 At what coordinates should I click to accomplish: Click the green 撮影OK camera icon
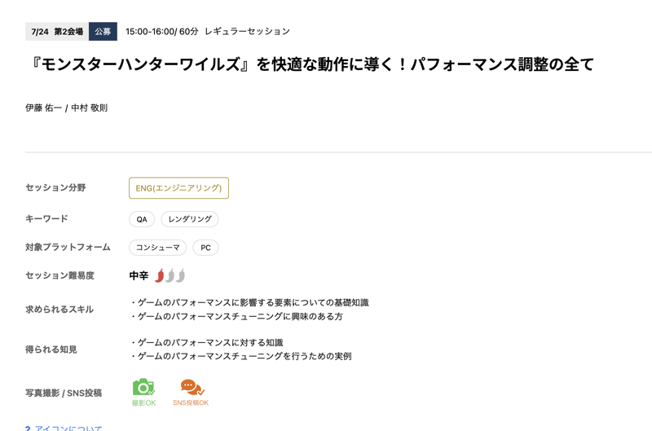click(x=143, y=387)
